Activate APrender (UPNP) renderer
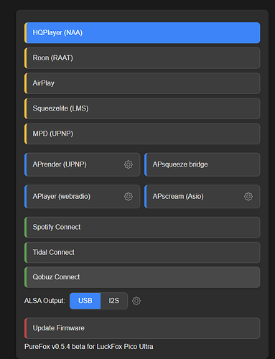275x359 pixels. click(82, 164)
